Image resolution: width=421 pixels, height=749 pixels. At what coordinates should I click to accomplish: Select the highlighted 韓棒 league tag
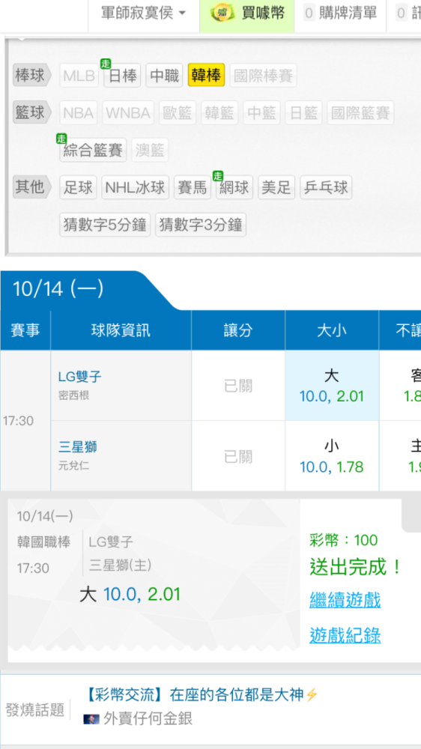click(x=207, y=76)
